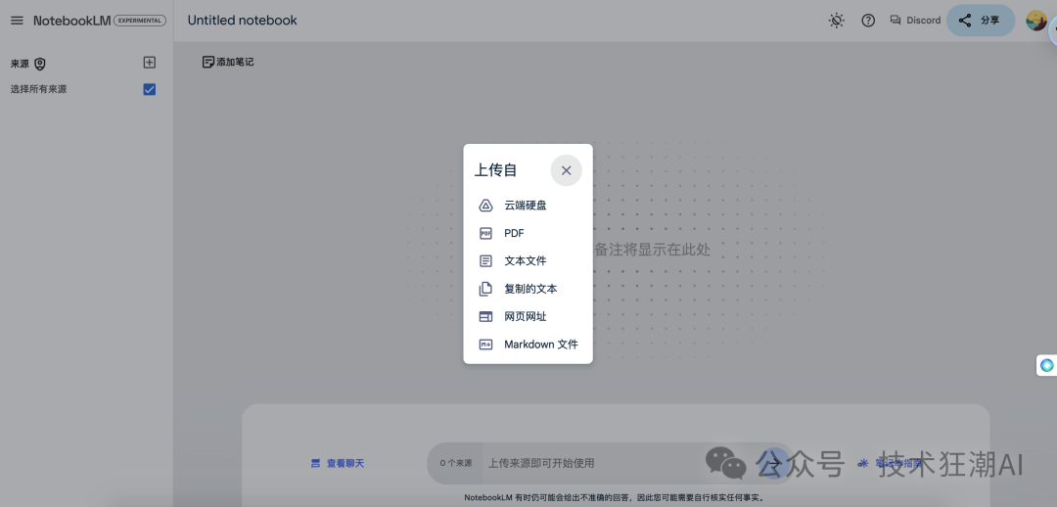
Task: Click the 上传自 dialog title
Action: coord(495,170)
